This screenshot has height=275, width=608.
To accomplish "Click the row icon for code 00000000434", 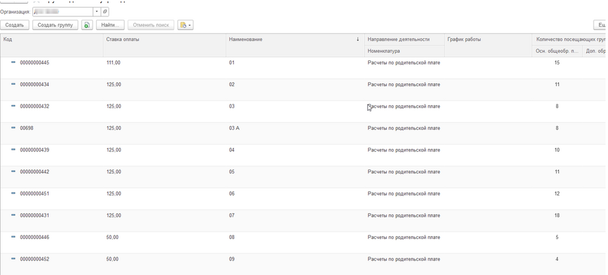I will tap(13, 85).
